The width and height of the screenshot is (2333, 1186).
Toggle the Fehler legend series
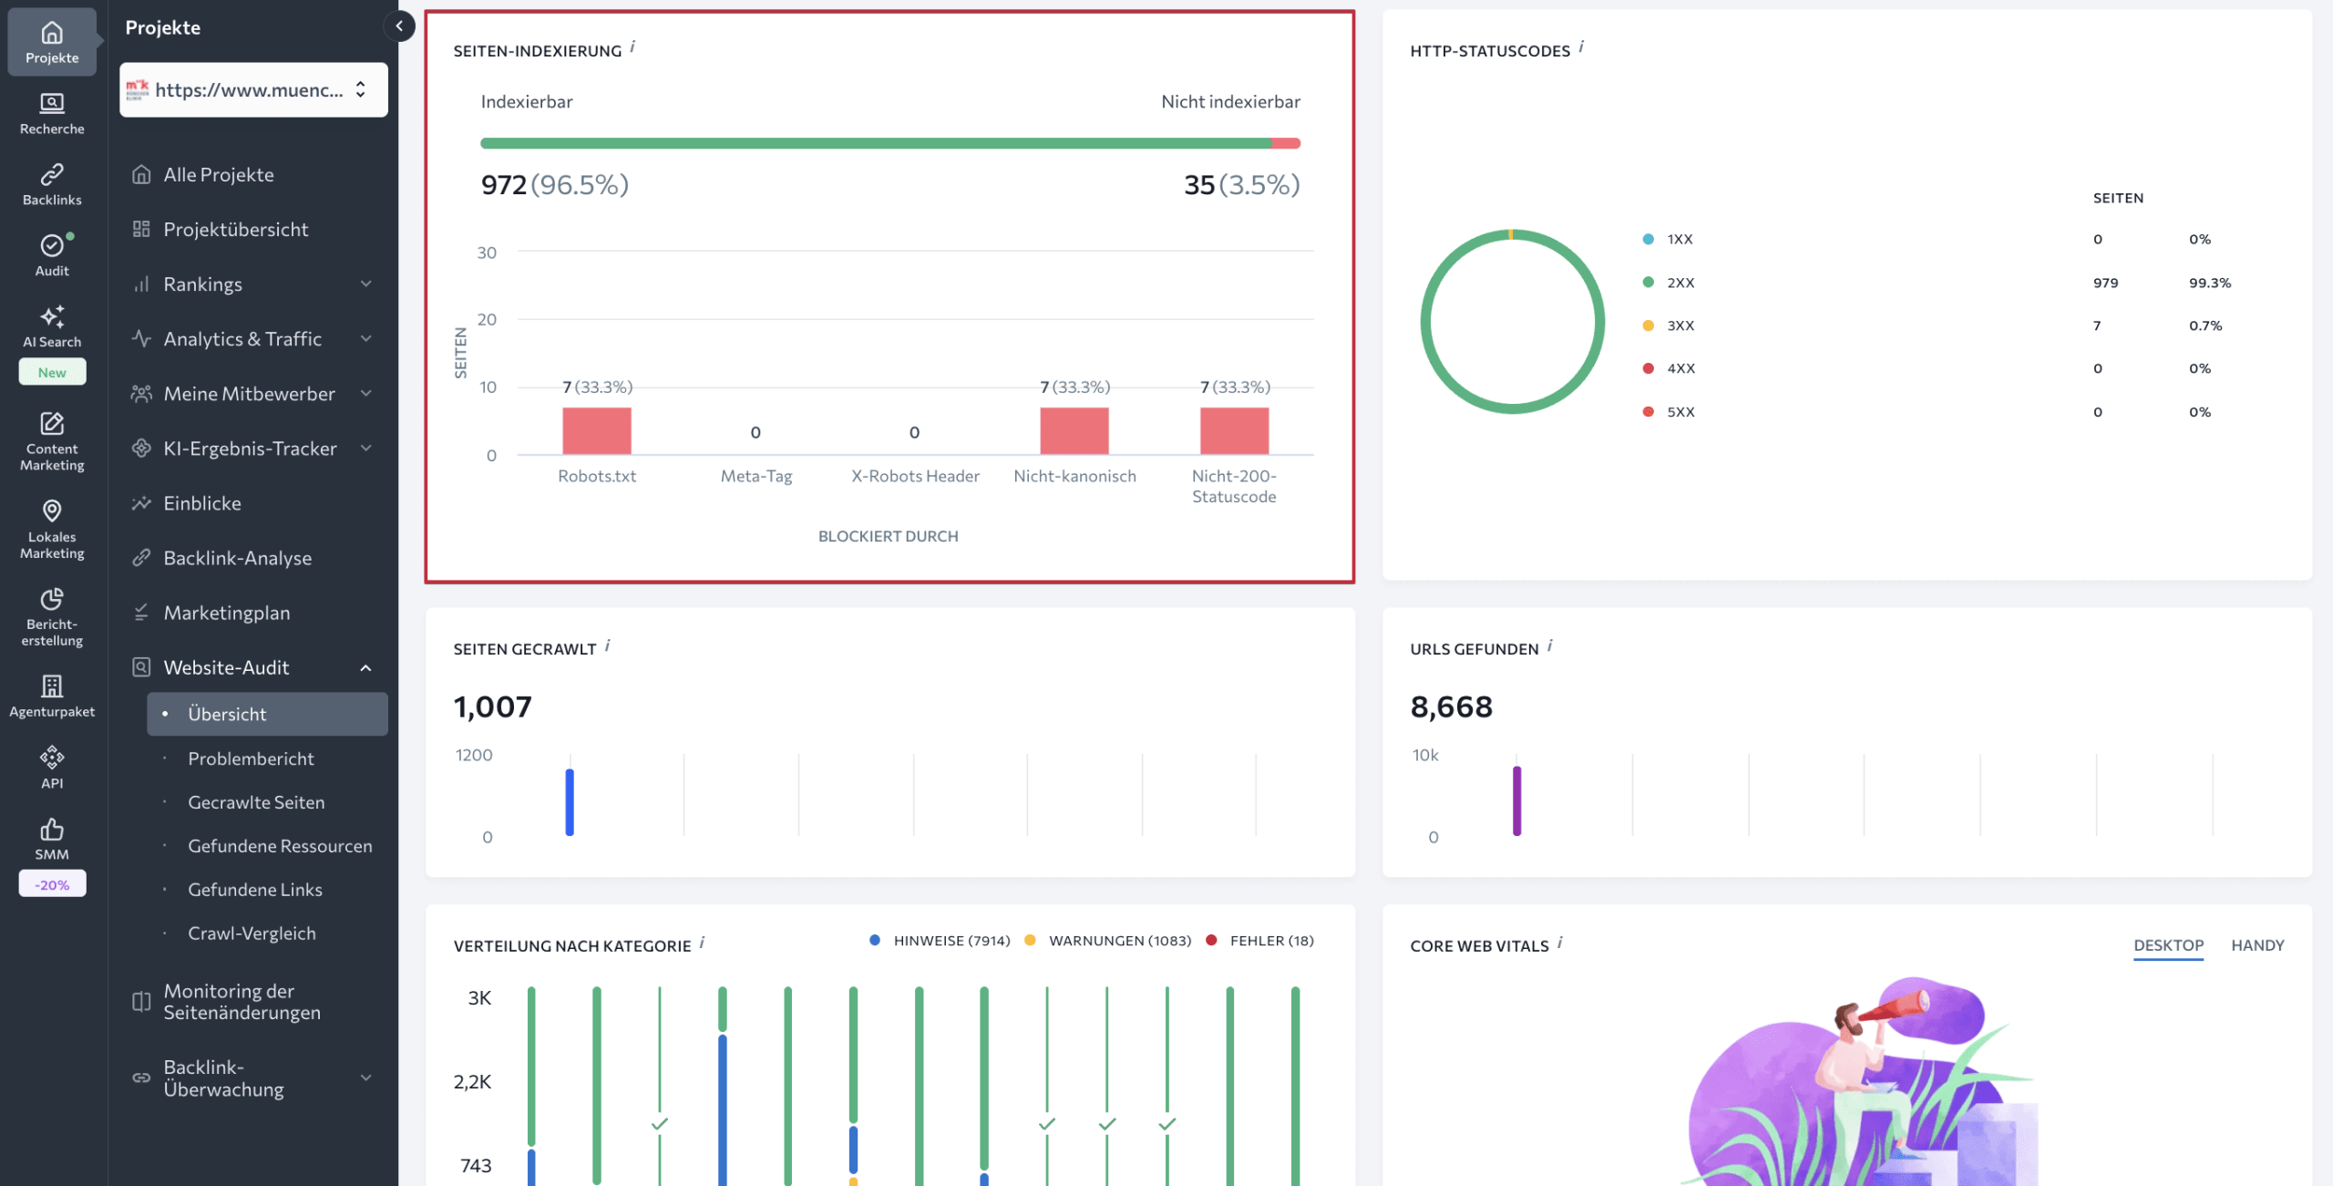coord(1270,941)
